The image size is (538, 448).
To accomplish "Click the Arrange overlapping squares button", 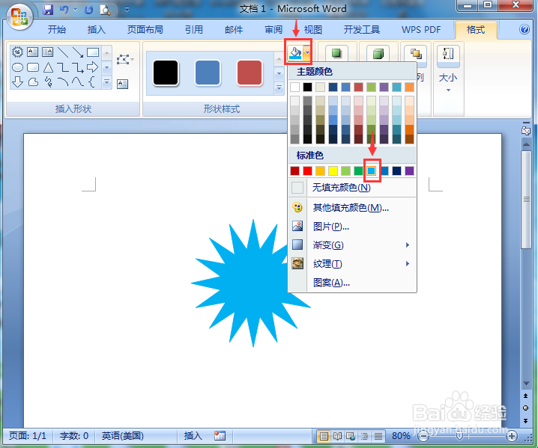I will (x=416, y=54).
